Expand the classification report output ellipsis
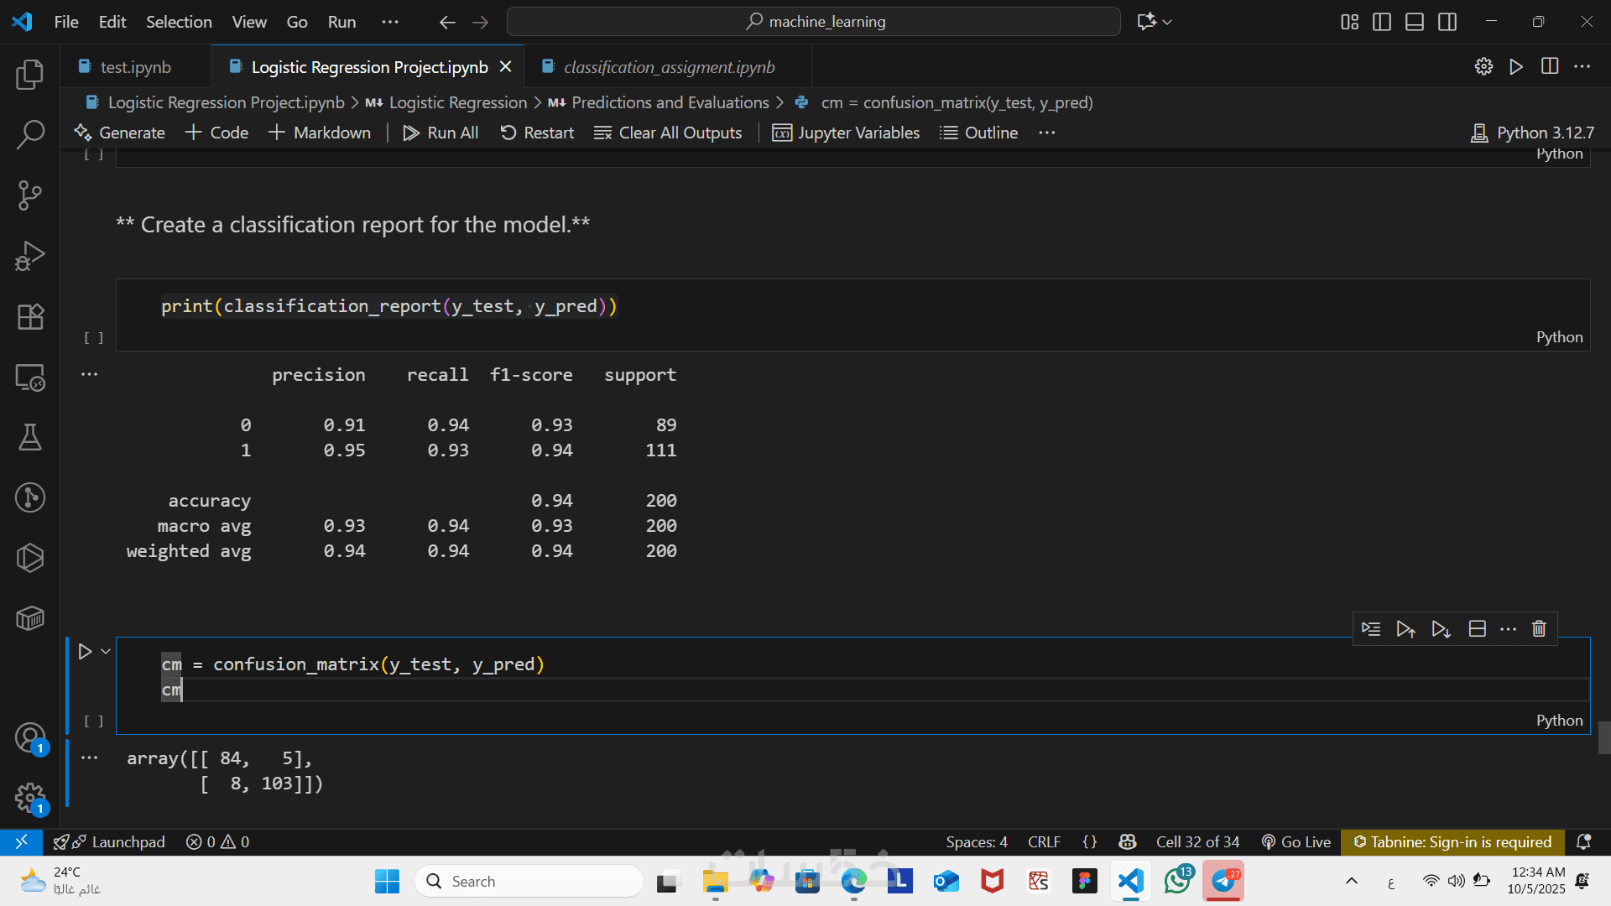 (90, 374)
